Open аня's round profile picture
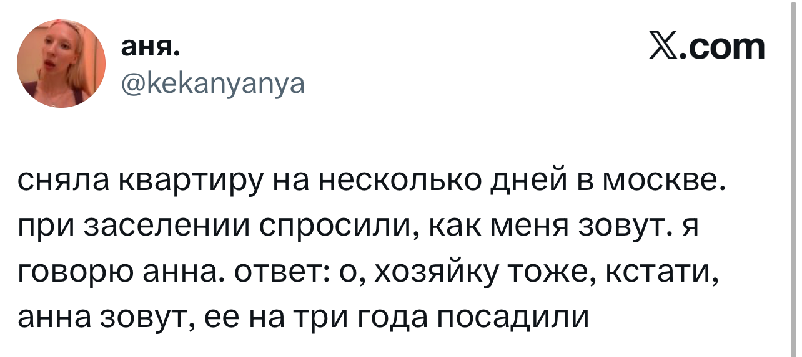 tap(61, 63)
